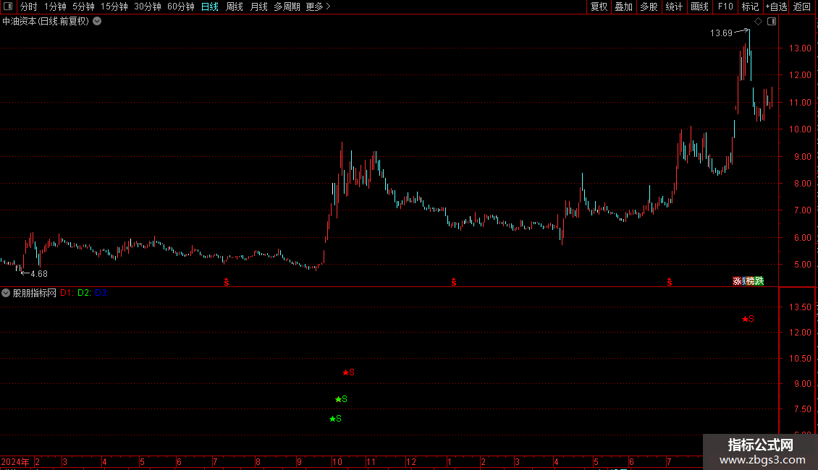Viewport: 818px width, 470px height.
Task: Click the 标记 mark button
Action: 750,7
